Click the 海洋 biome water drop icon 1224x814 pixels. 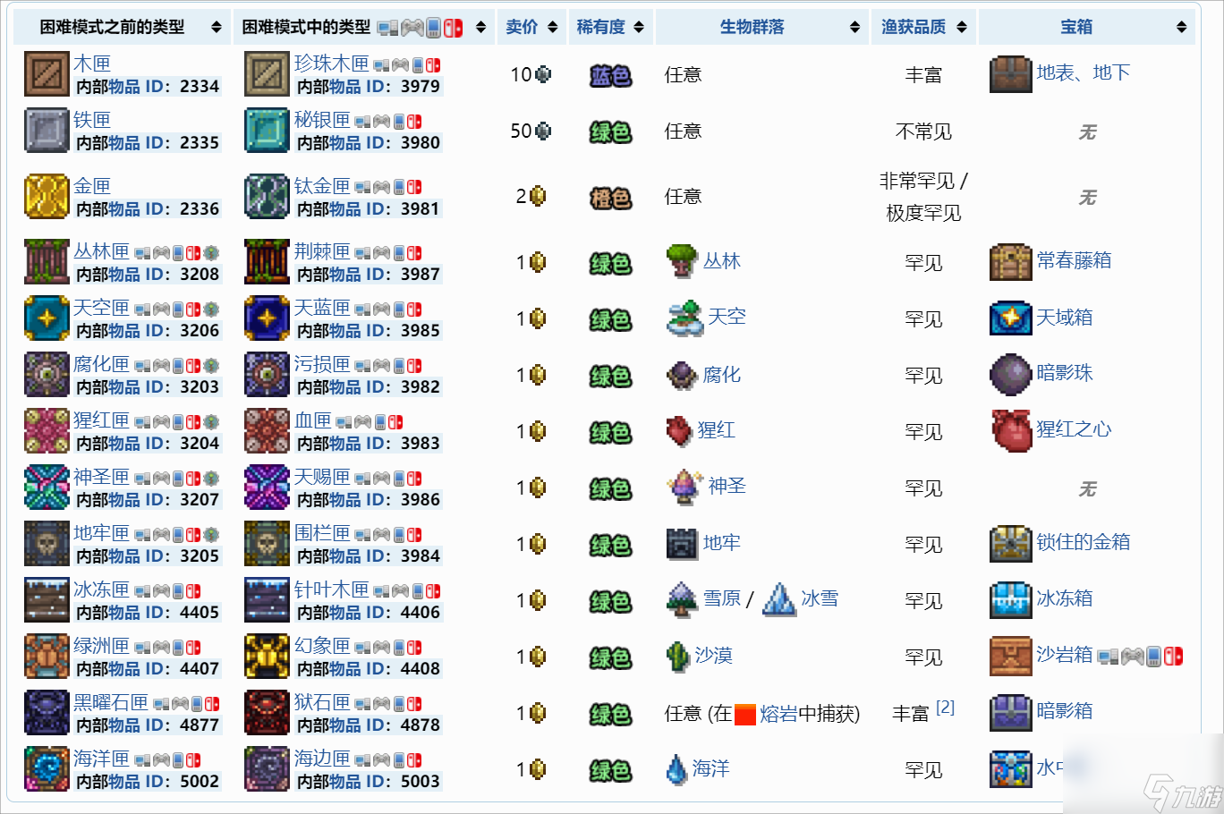point(677,769)
